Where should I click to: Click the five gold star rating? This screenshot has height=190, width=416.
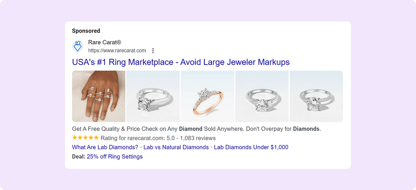(85, 138)
